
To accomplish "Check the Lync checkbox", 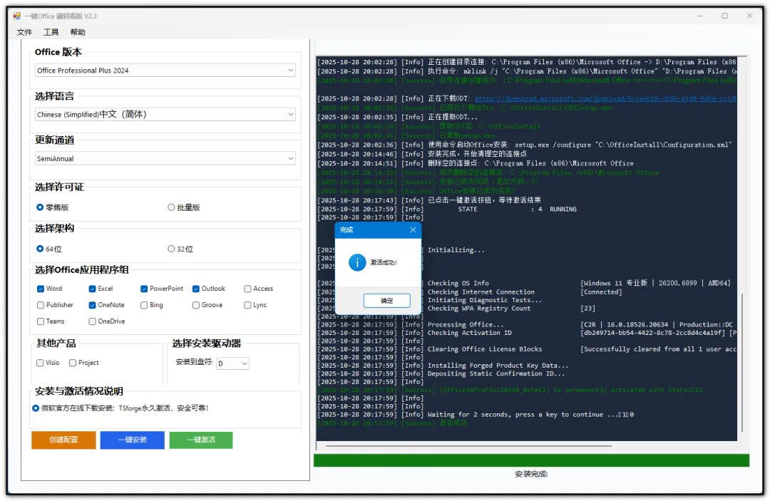I will click(247, 305).
